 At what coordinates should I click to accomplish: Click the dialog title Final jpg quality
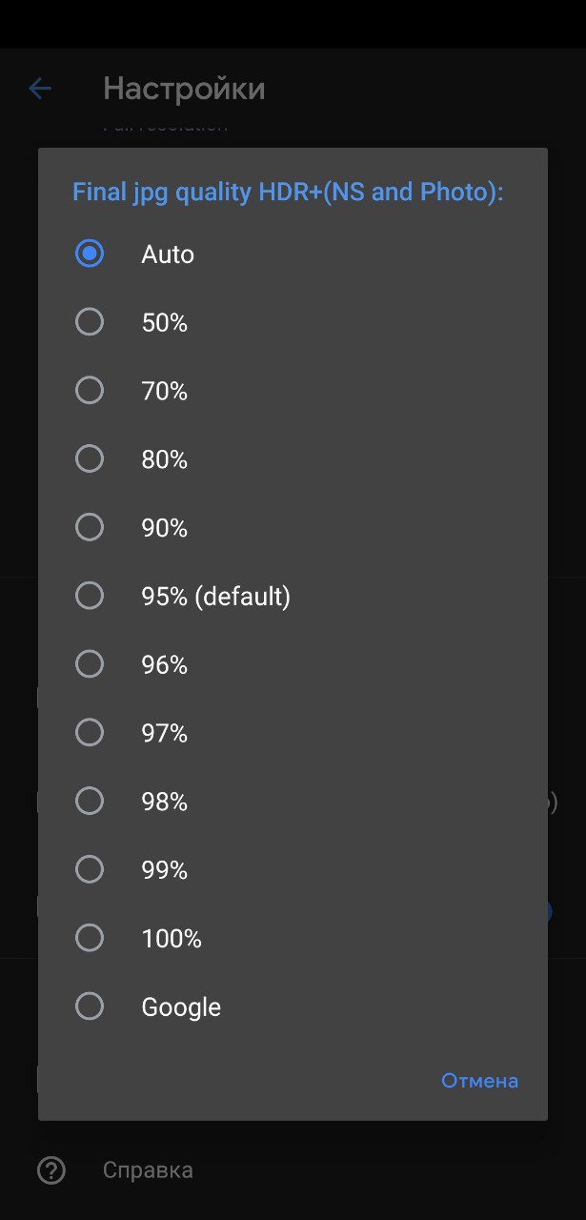288,193
